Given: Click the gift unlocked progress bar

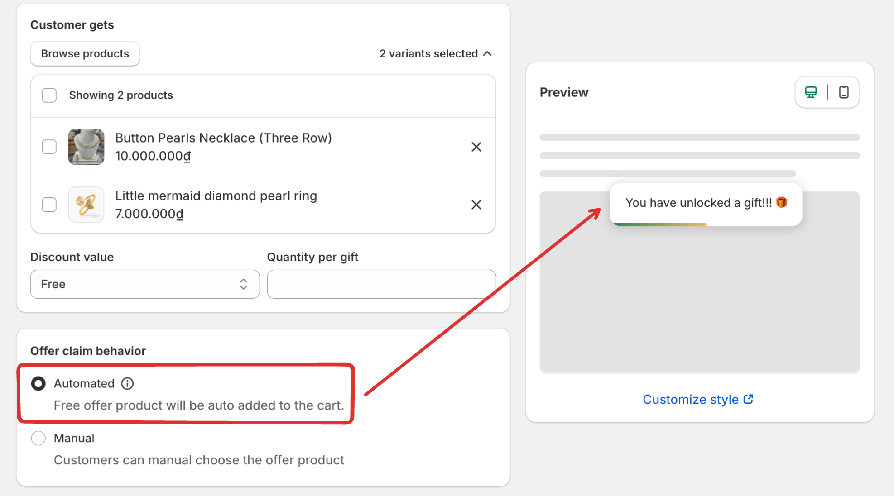Looking at the screenshot, I should (659, 224).
